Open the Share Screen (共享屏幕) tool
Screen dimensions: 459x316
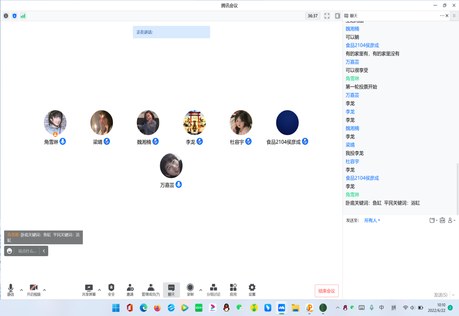(89, 290)
